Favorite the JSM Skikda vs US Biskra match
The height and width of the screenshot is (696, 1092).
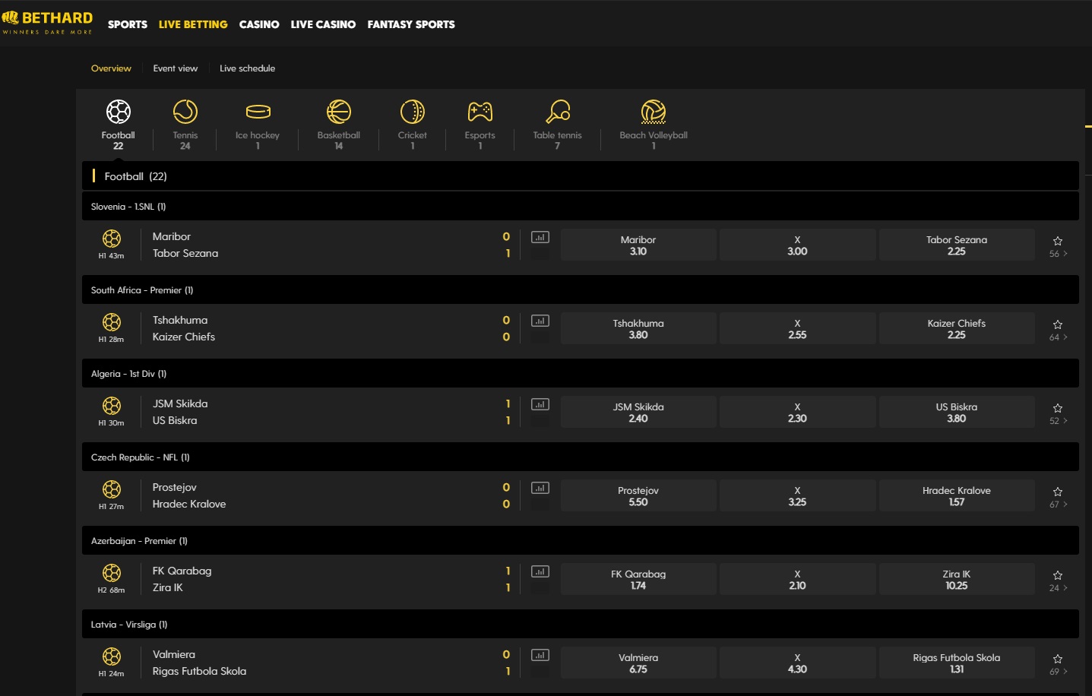(x=1058, y=408)
